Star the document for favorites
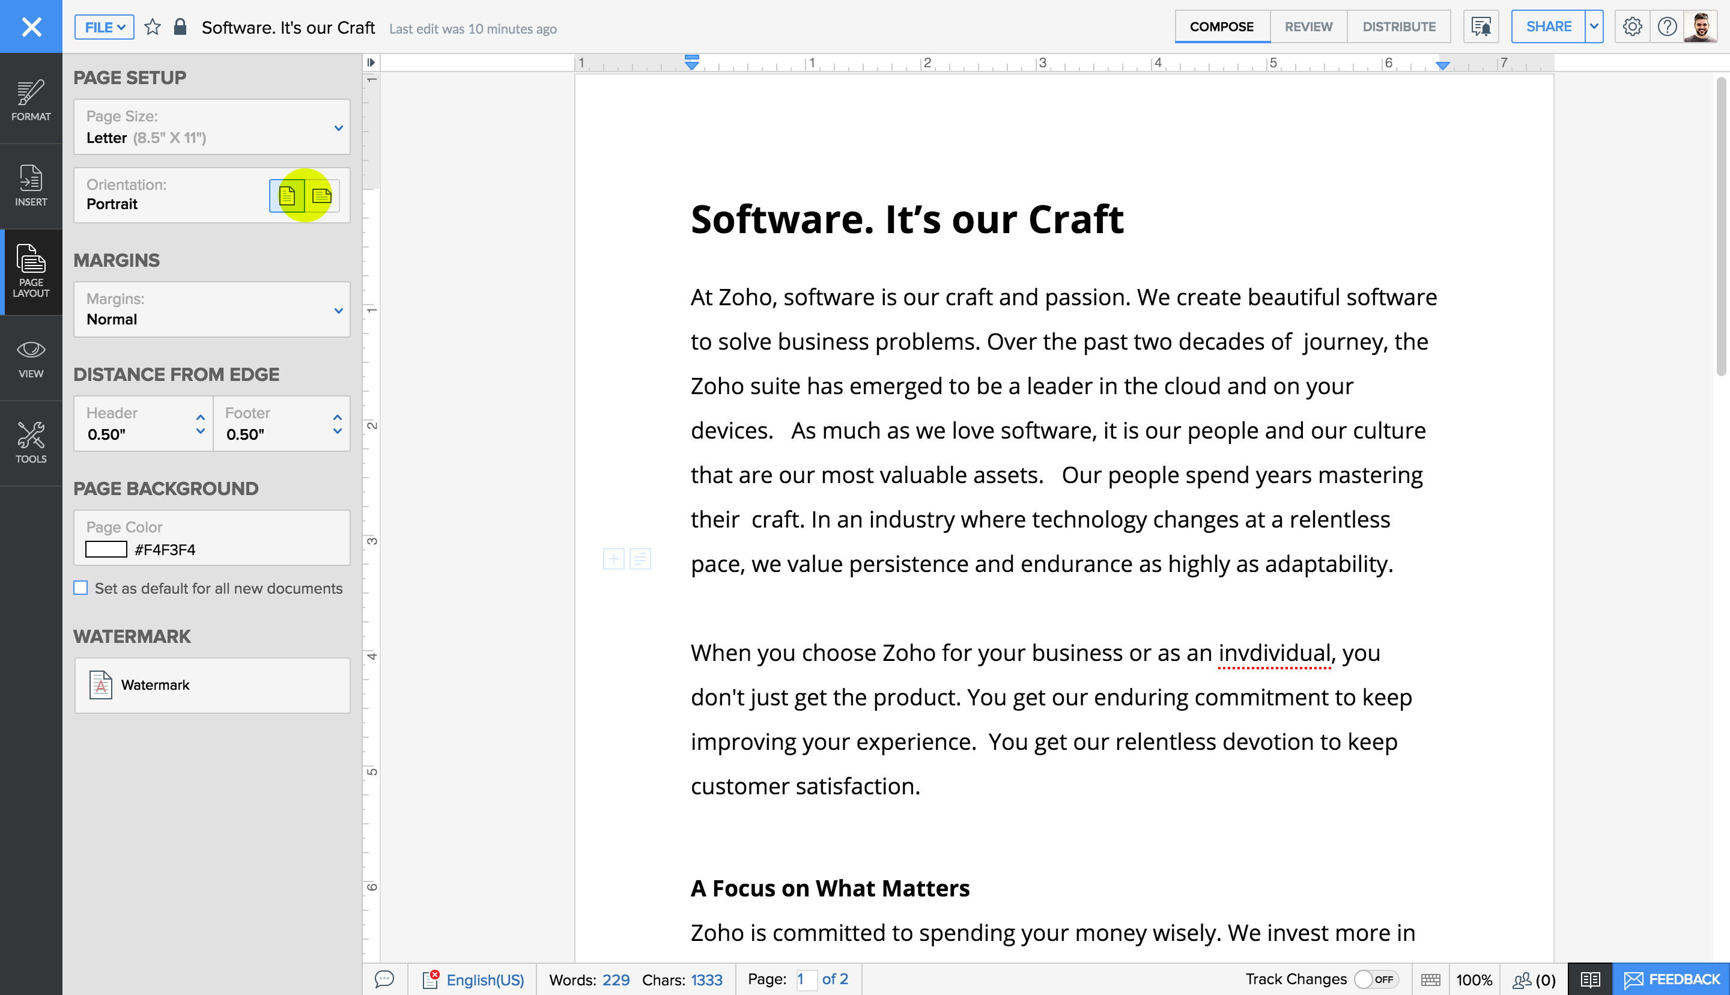The height and width of the screenshot is (995, 1730). coord(153,27)
